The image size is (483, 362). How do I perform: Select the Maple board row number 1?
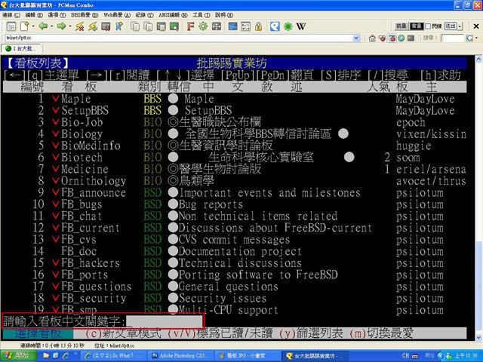click(235, 99)
